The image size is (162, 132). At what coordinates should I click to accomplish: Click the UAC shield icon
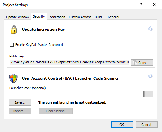point(13,78)
